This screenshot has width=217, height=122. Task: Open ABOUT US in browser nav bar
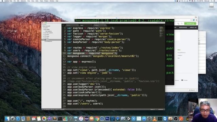[193, 27]
